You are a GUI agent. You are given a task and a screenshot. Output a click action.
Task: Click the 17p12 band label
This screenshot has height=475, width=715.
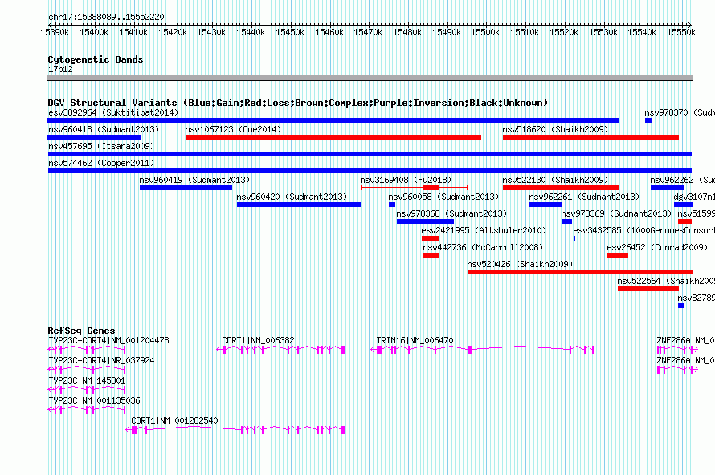click(60, 69)
